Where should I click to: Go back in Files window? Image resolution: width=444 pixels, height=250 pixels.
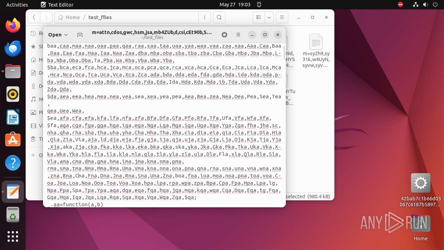(34, 17)
